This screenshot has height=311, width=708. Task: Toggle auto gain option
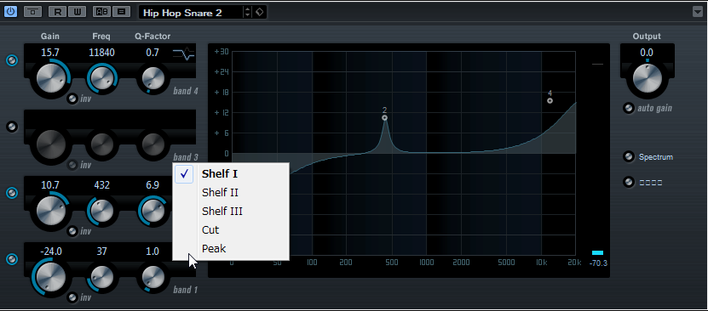[x=629, y=108]
